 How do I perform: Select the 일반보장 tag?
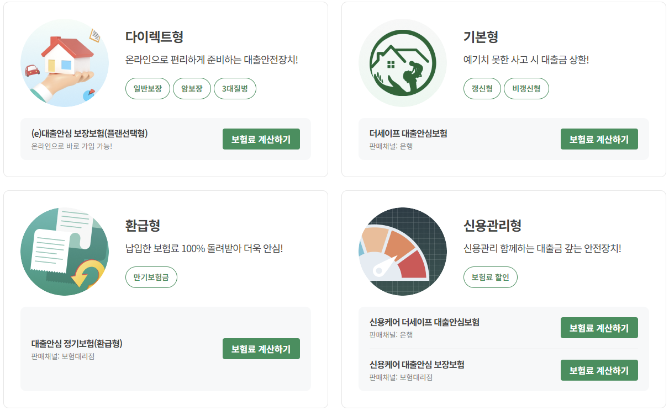click(x=147, y=88)
